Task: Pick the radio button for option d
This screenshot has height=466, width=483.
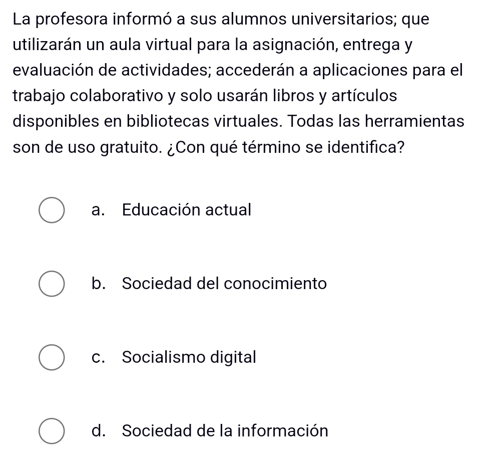Action: [51, 431]
